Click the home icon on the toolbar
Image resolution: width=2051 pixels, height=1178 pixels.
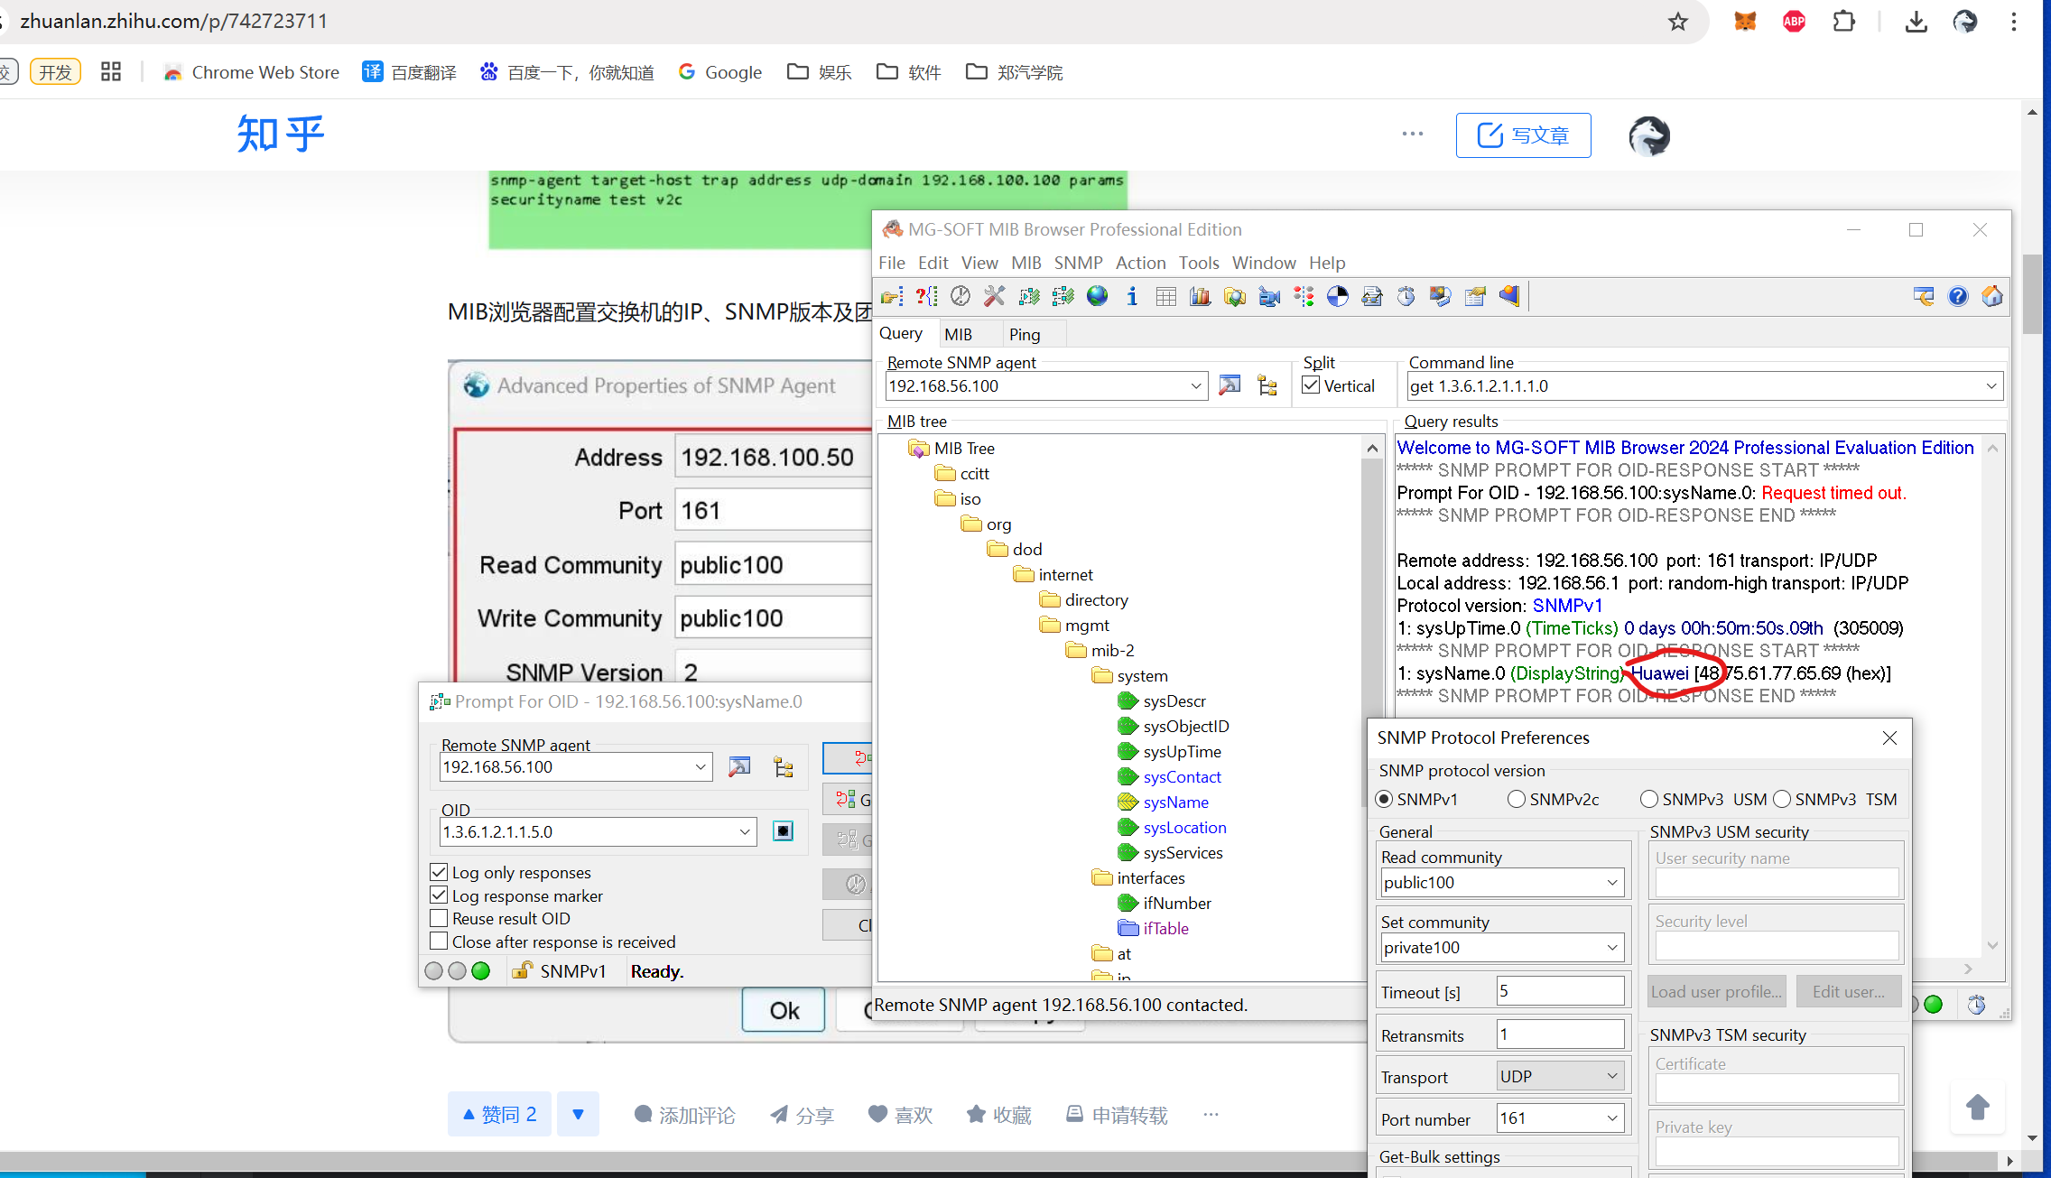point(1992,295)
